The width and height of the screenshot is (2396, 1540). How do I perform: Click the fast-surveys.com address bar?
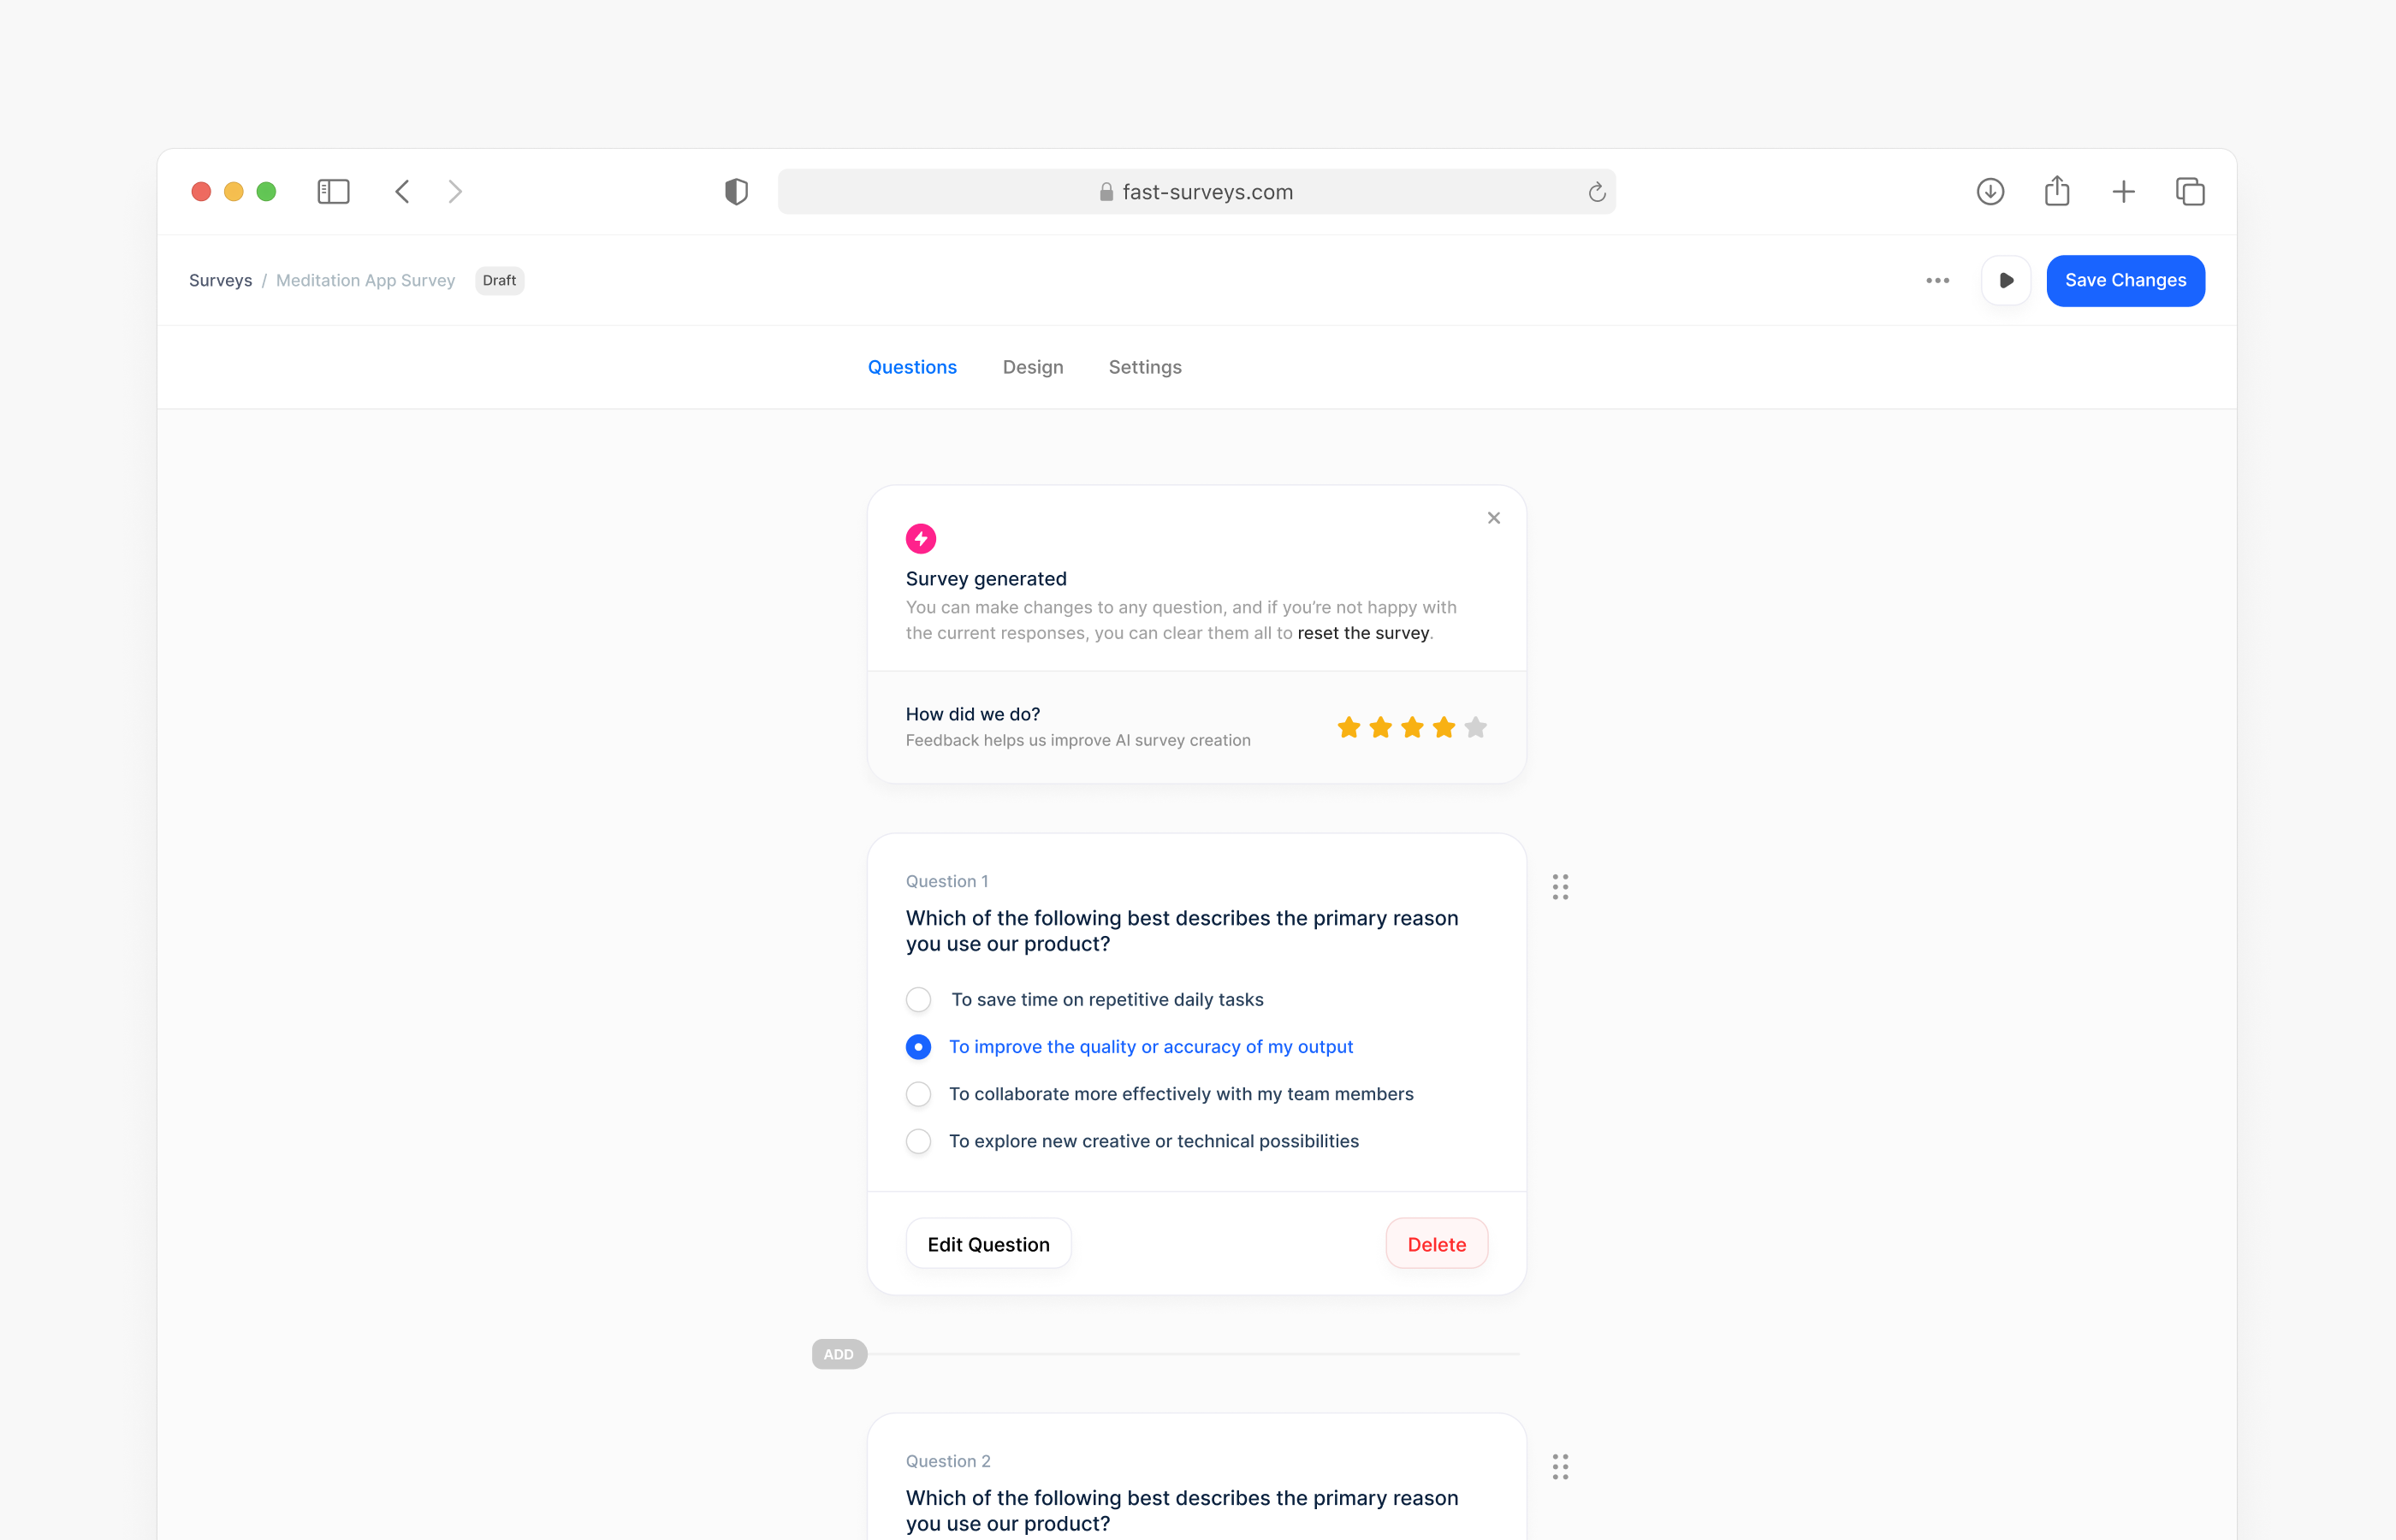tap(1196, 192)
